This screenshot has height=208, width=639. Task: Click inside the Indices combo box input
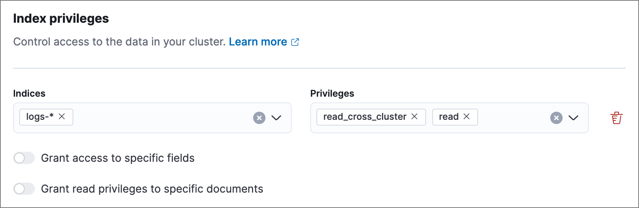pos(162,118)
